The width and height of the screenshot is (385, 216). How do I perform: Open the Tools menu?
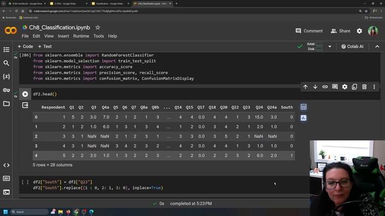click(x=99, y=36)
